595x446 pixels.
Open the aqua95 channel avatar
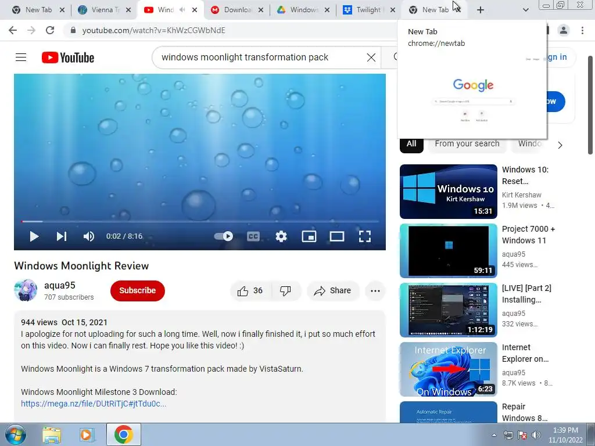point(26,290)
